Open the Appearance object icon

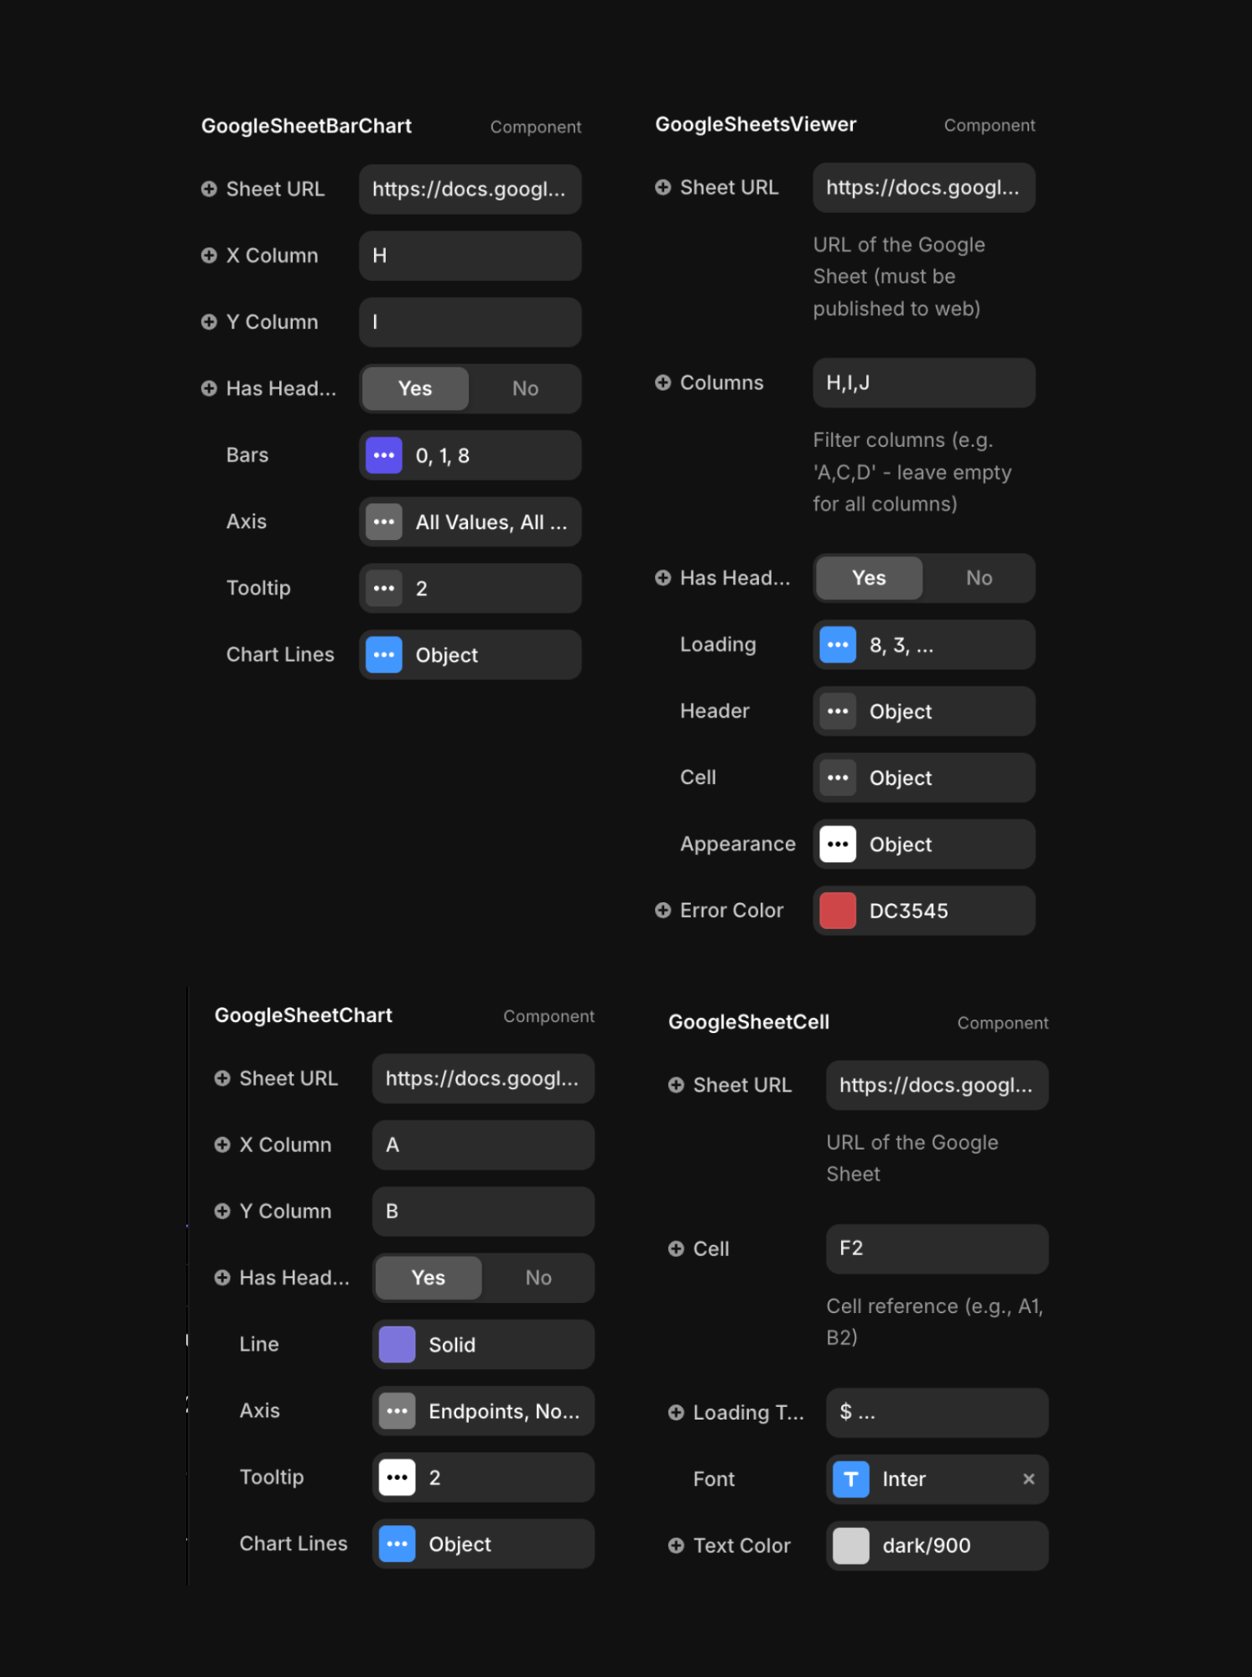point(838,844)
